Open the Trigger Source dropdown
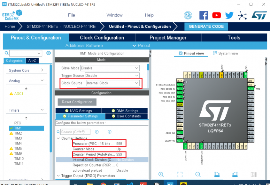The height and width of the screenshot is (185, 270). [x=112, y=76]
